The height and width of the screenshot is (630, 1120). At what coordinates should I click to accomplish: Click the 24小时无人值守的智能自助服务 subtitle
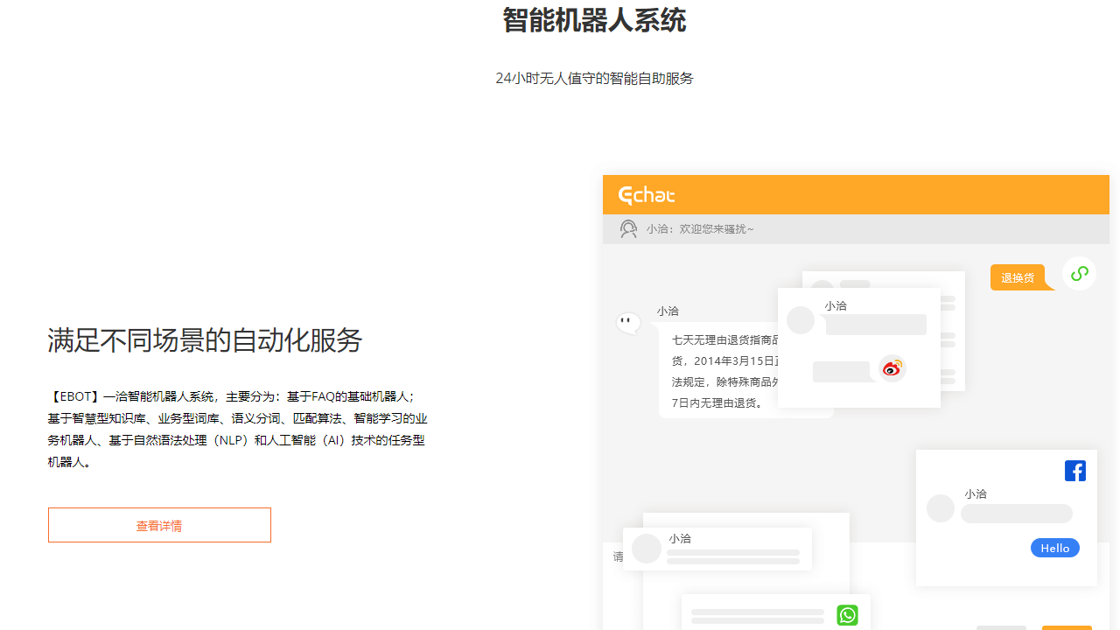[x=594, y=78]
